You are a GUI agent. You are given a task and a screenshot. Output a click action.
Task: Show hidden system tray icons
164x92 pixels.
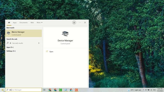click(x=143, y=90)
